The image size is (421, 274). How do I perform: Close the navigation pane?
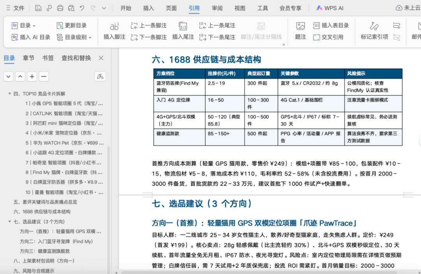pyautogui.click(x=101, y=58)
